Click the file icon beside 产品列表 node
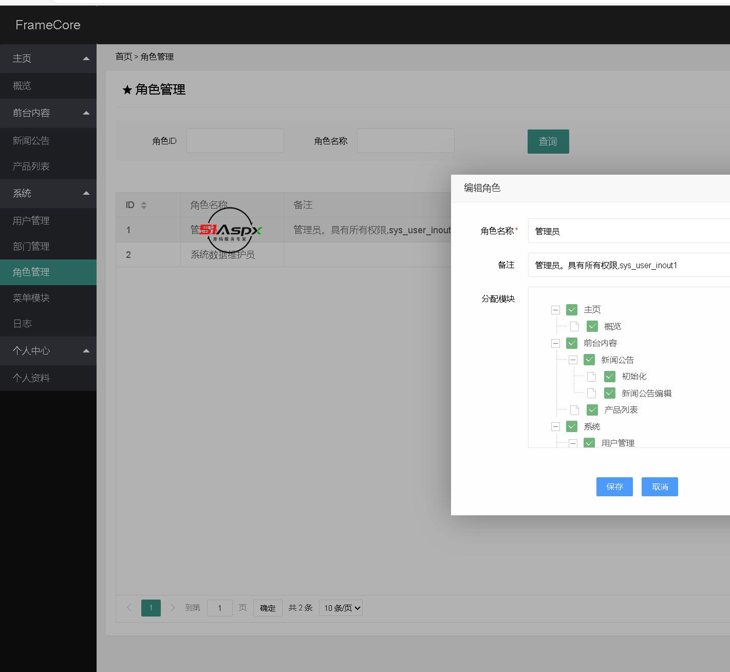 pos(575,410)
